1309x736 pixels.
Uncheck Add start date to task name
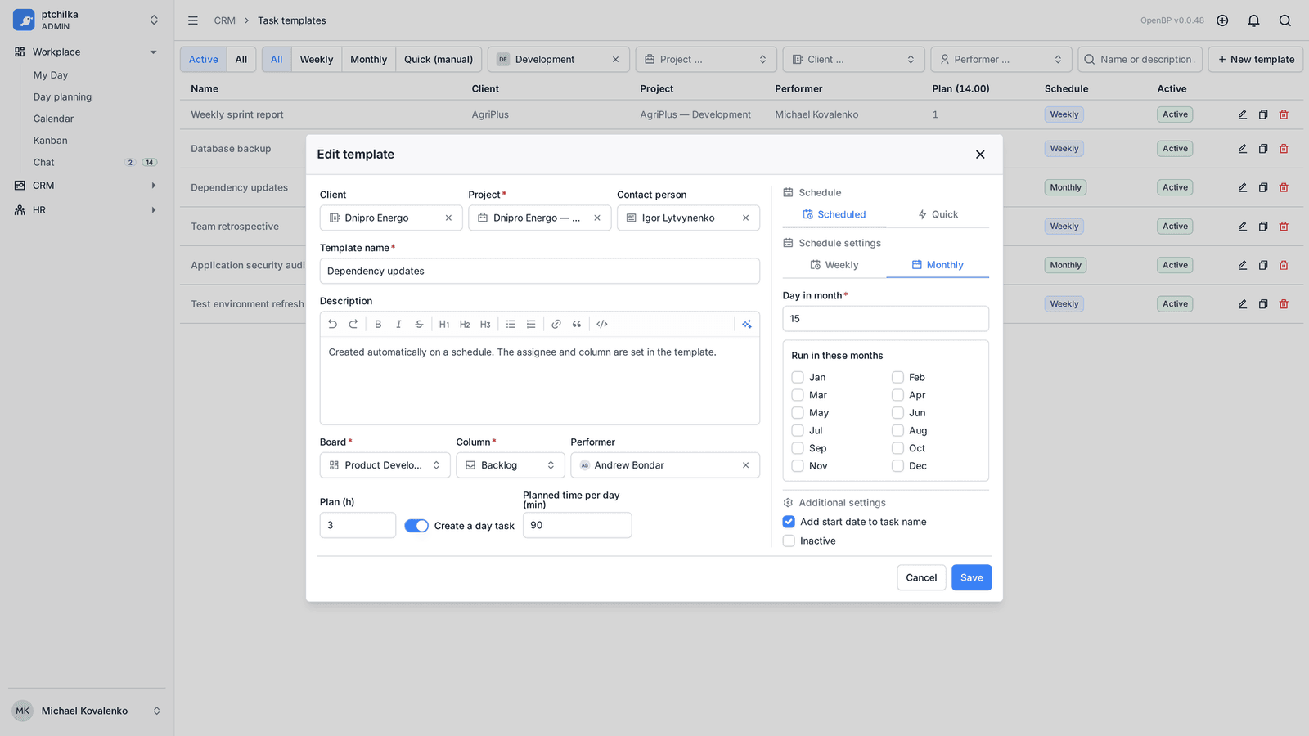[x=789, y=522]
